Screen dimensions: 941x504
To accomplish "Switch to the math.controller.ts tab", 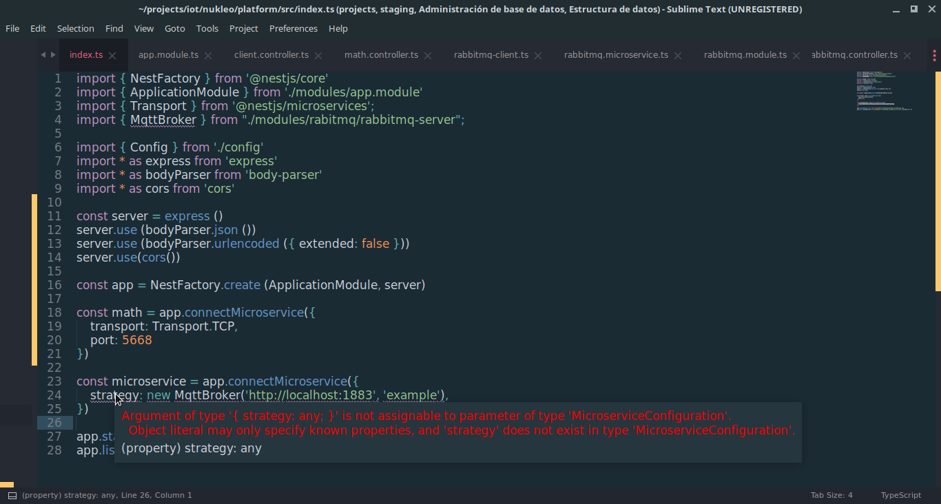I will pos(382,55).
